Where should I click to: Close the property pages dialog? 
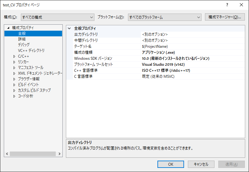point(241,5)
